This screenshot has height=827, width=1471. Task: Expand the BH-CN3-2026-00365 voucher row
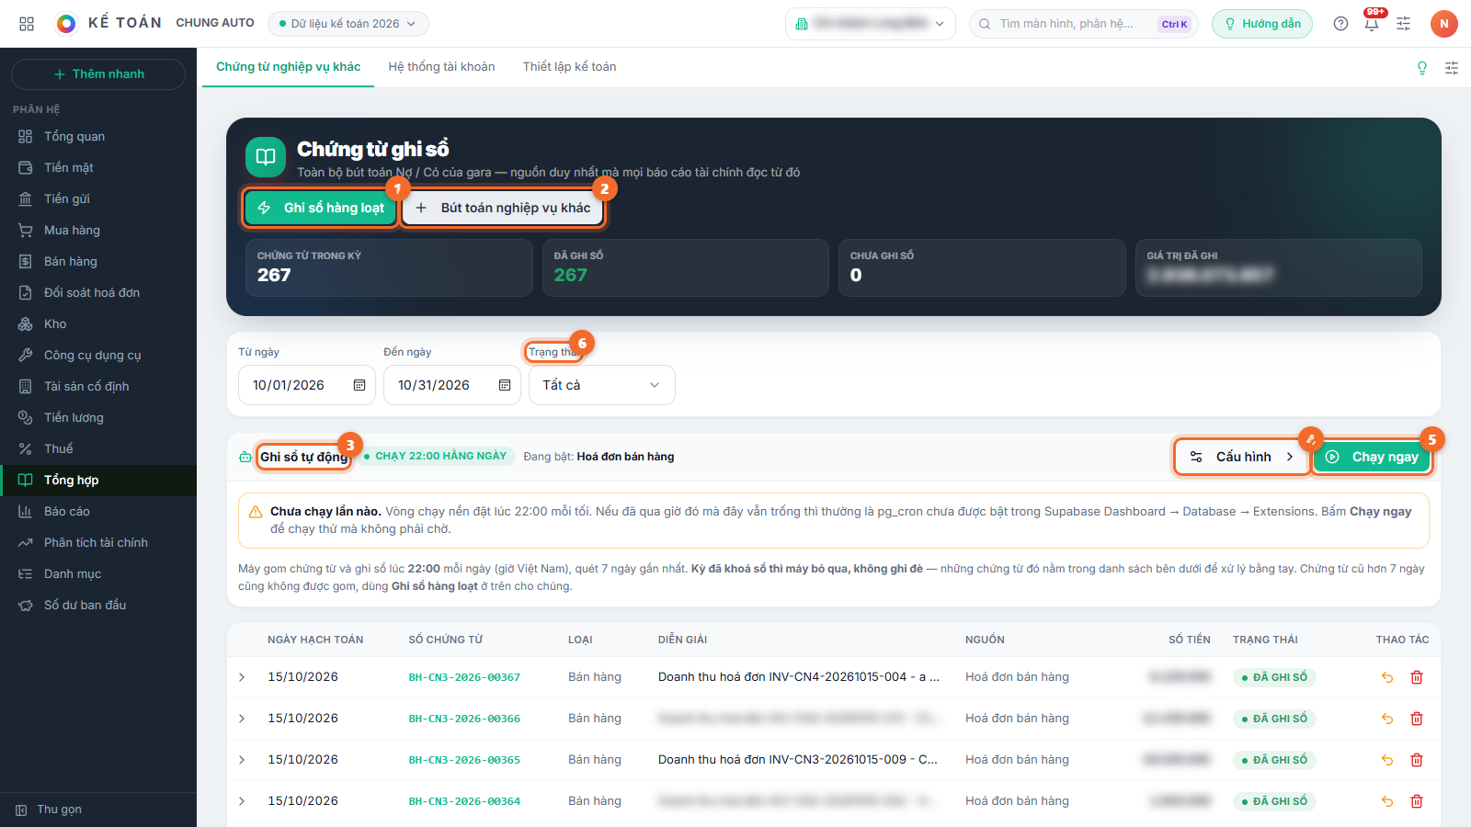click(x=242, y=760)
